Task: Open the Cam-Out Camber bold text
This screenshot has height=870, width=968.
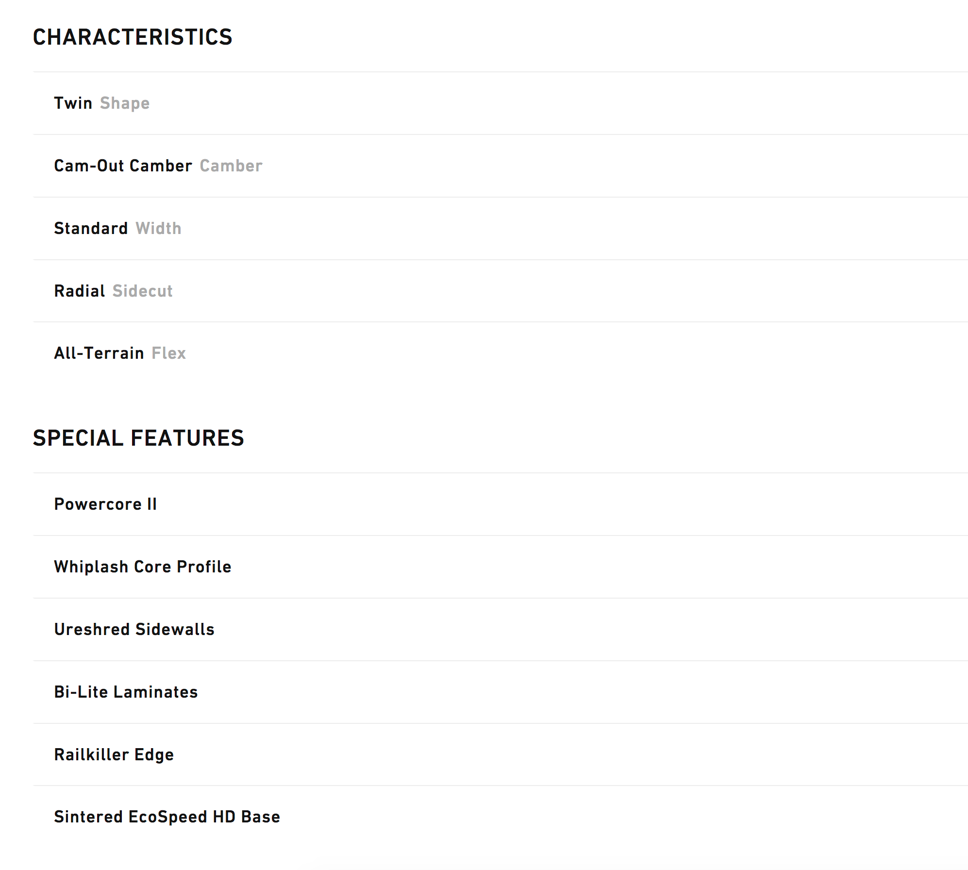Action: tap(123, 166)
